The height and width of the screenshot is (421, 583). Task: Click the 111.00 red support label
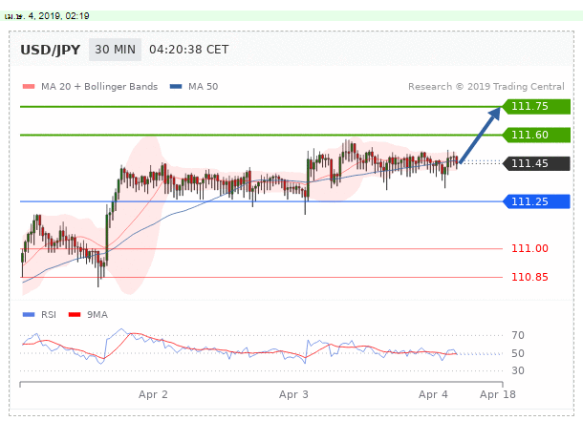click(x=529, y=248)
